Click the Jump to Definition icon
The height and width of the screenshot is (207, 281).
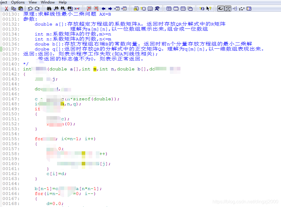pyautogui.click(x=117, y=9)
